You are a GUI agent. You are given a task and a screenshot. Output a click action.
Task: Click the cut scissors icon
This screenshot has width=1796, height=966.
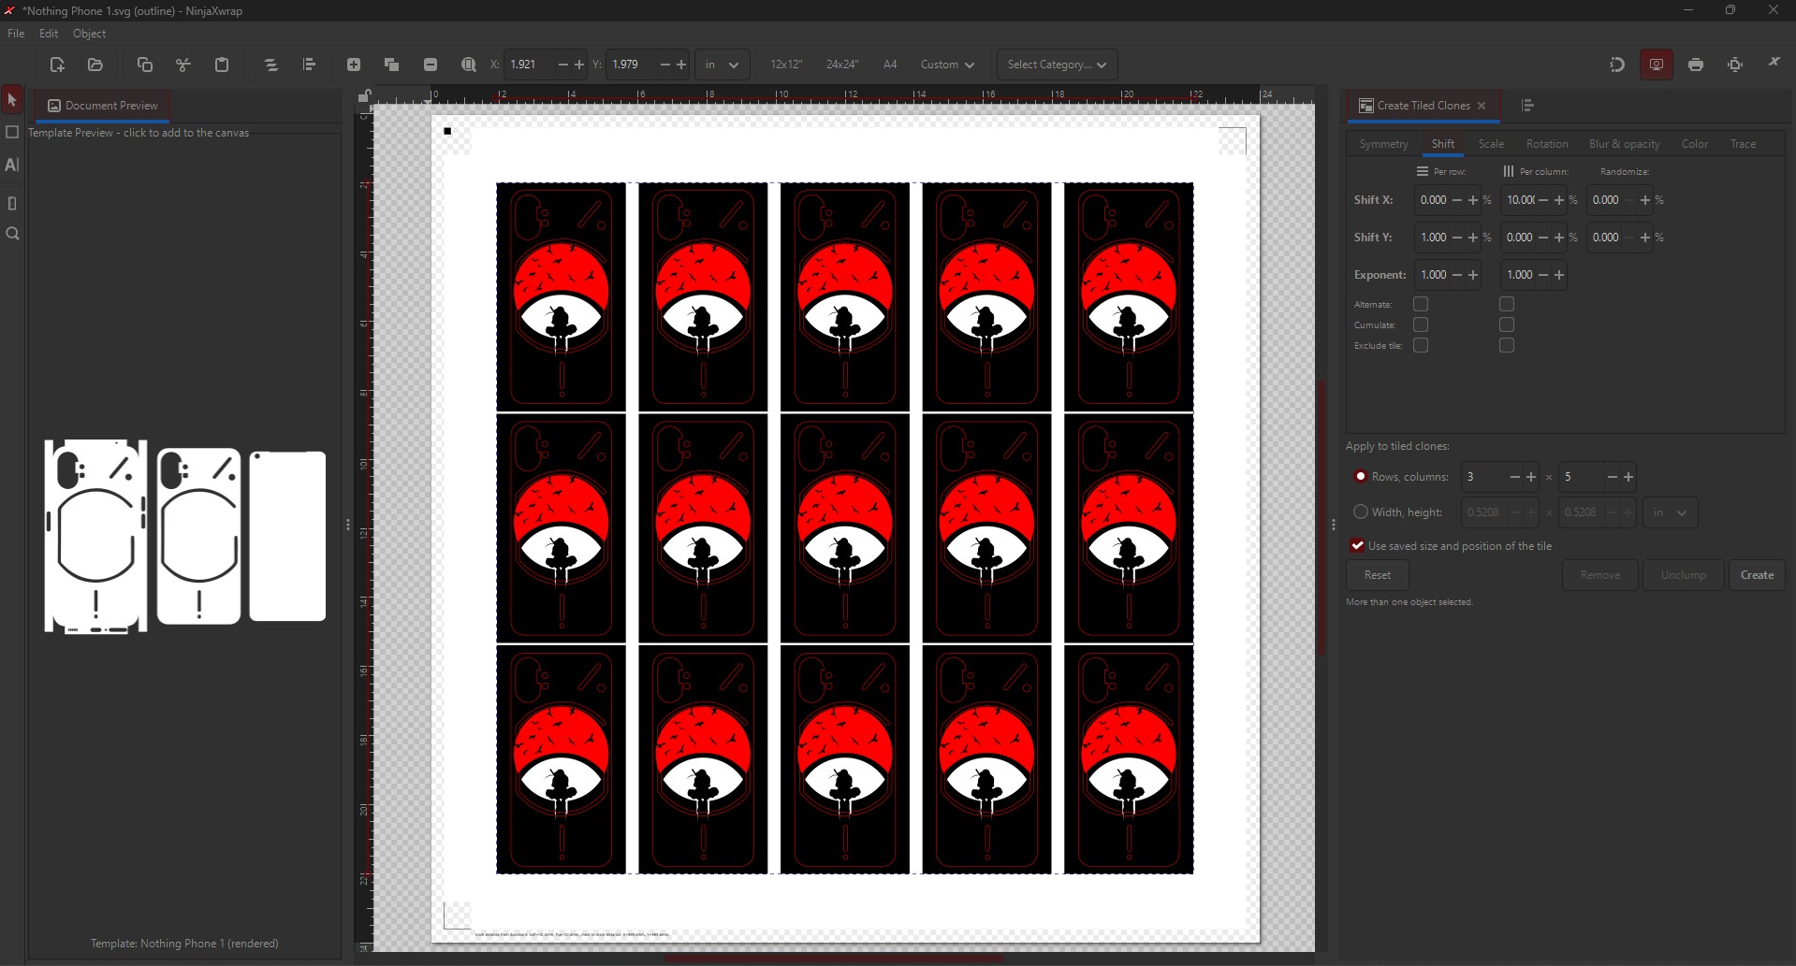click(x=183, y=65)
